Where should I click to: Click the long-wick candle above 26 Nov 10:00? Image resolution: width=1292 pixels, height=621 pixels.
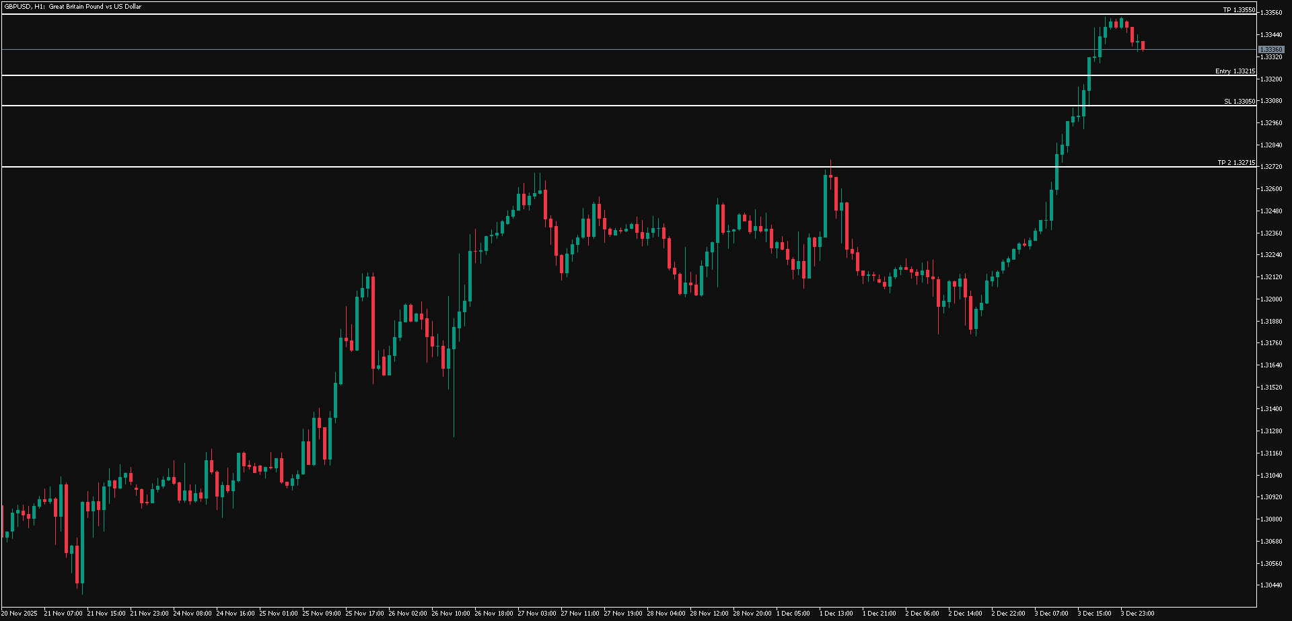454,377
